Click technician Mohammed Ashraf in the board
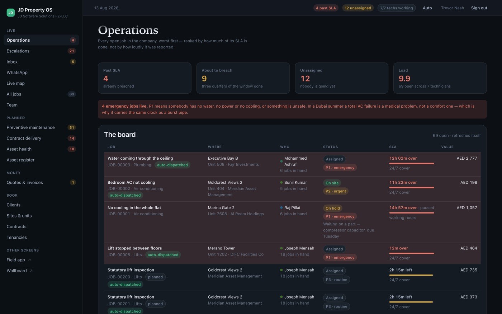Viewport: 502px width, 314px height. (x=295, y=161)
